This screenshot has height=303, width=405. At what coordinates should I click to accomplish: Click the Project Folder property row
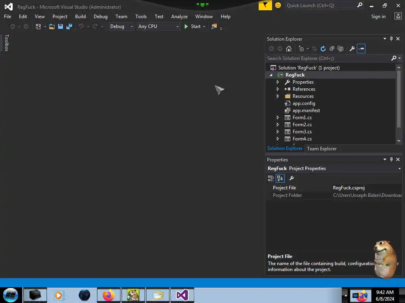pos(334,195)
